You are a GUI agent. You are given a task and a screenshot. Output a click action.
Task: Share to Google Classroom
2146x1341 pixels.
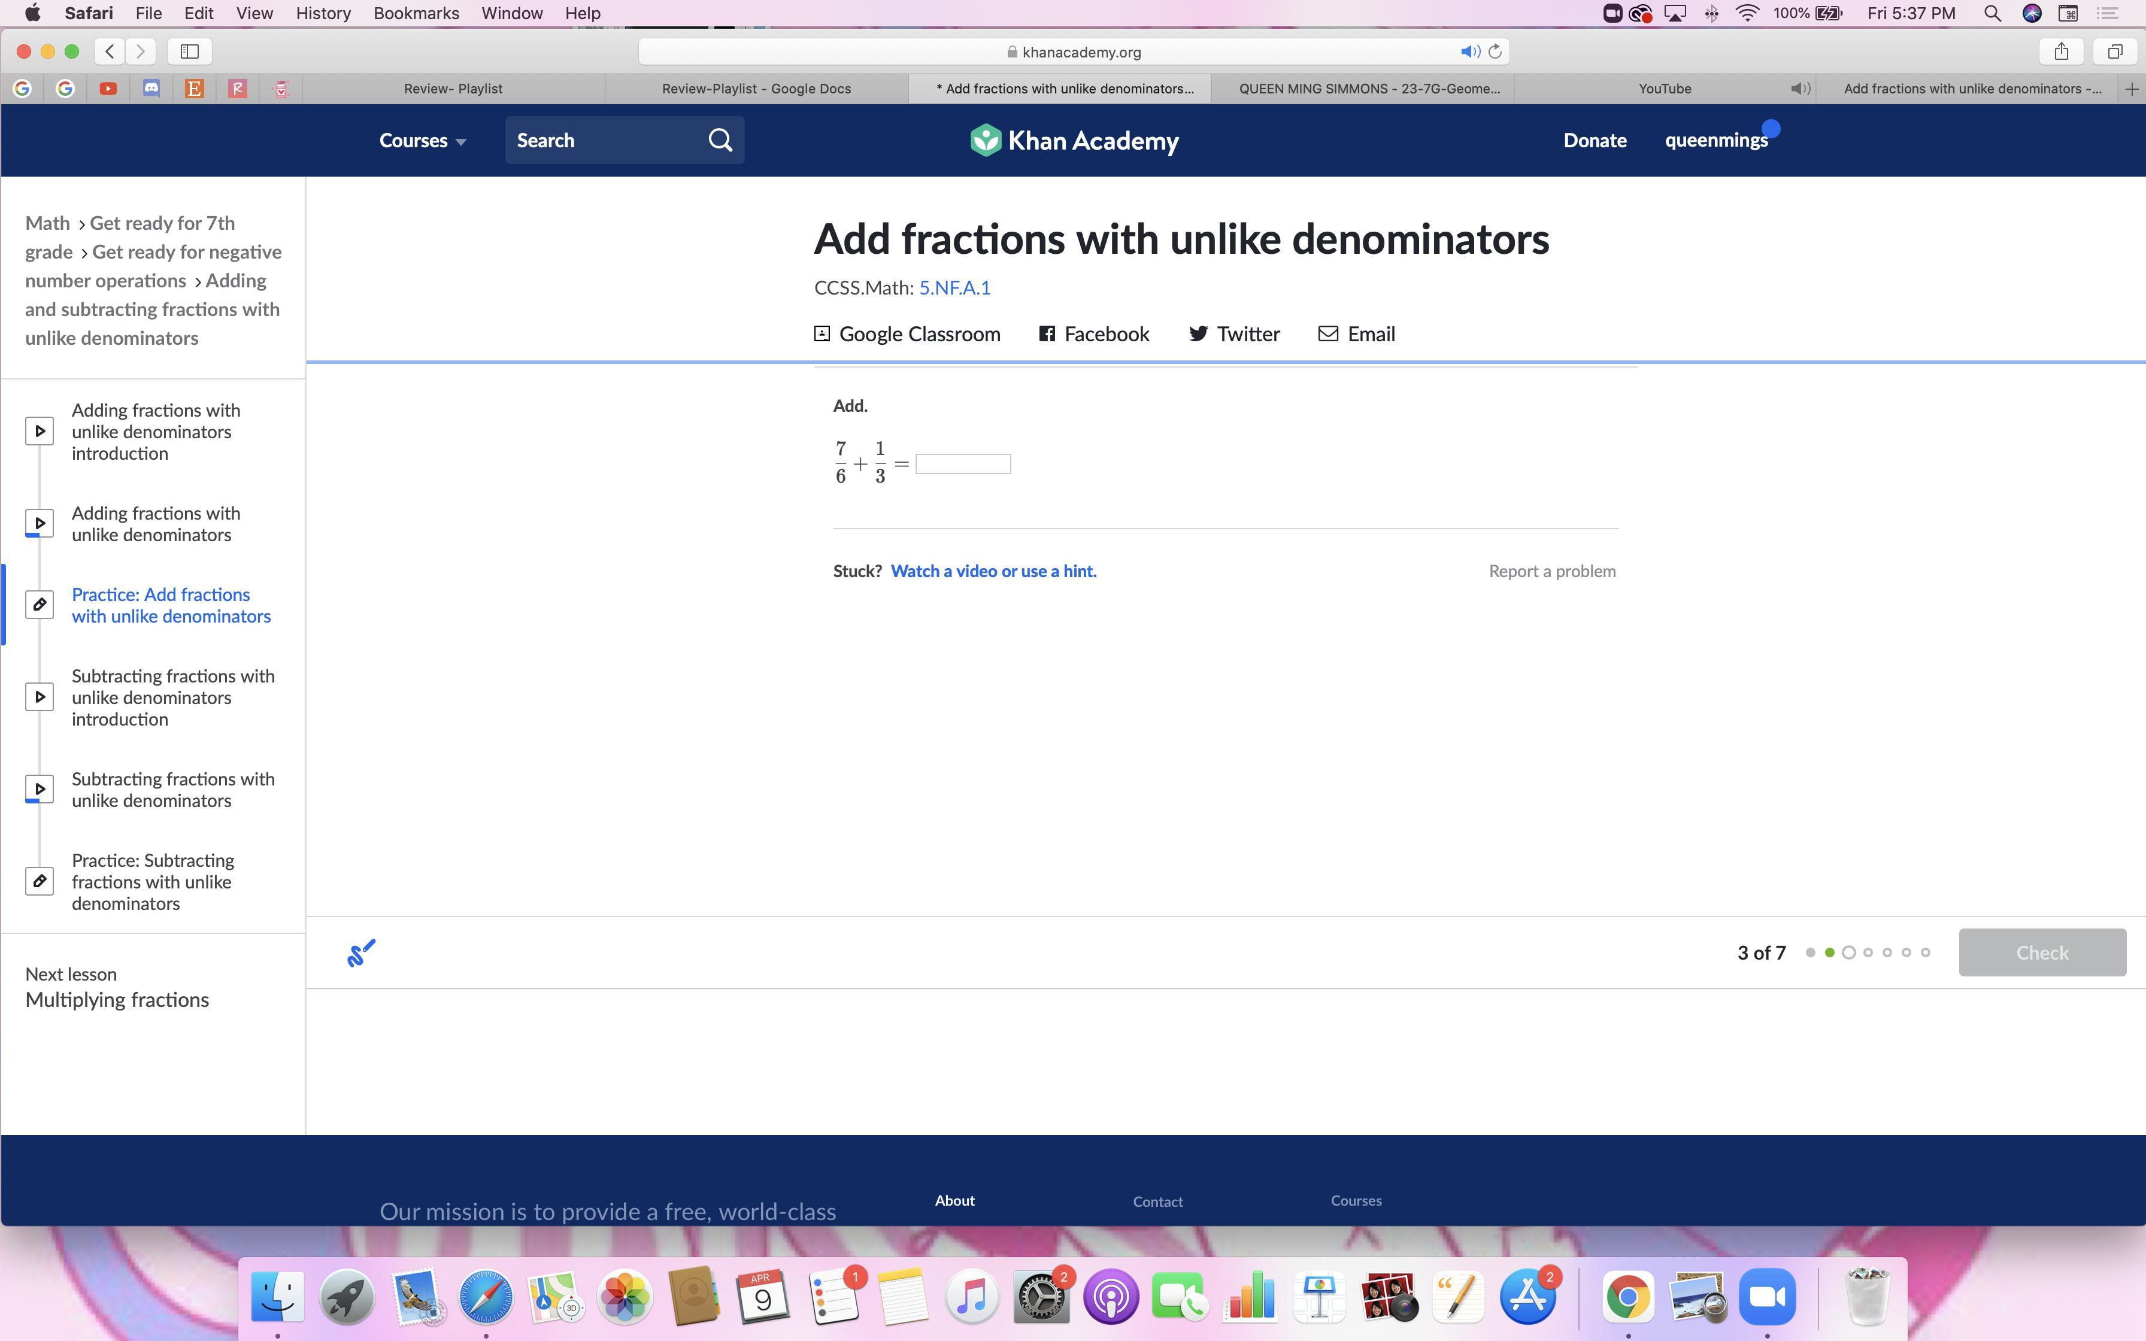click(x=907, y=335)
